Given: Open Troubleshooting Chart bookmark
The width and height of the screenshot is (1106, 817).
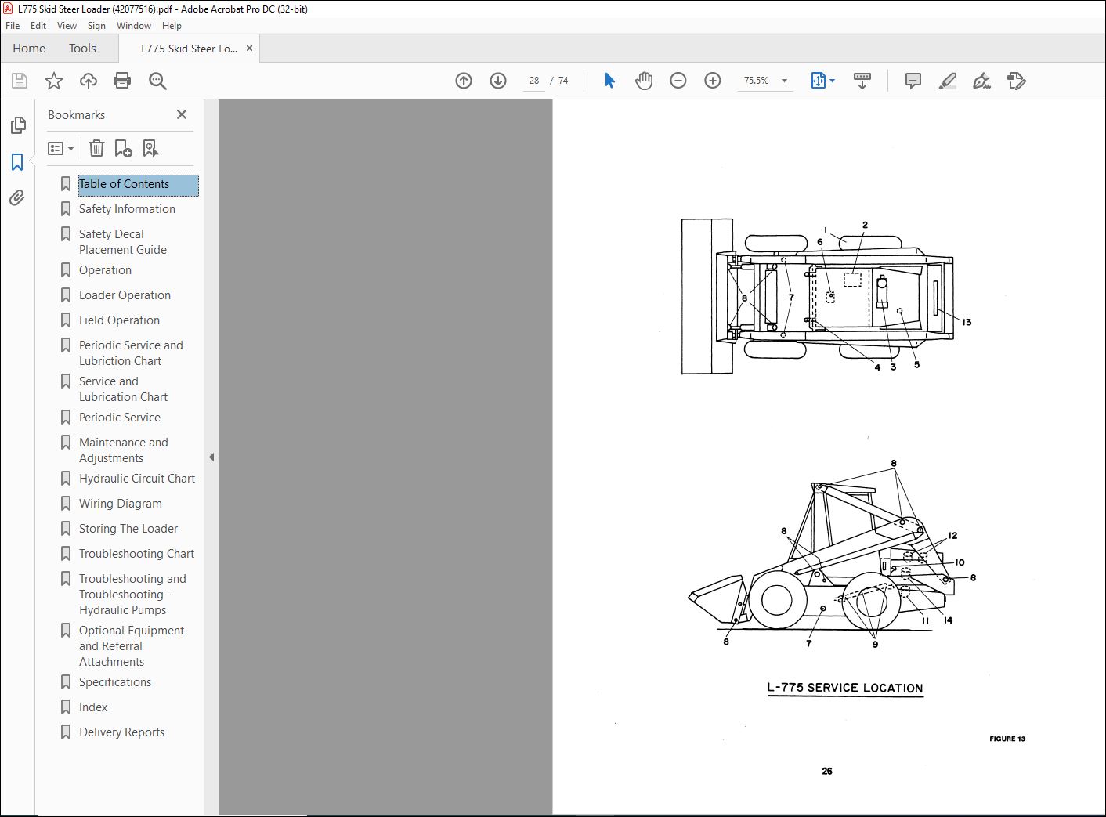Looking at the screenshot, I should click(x=136, y=554).
